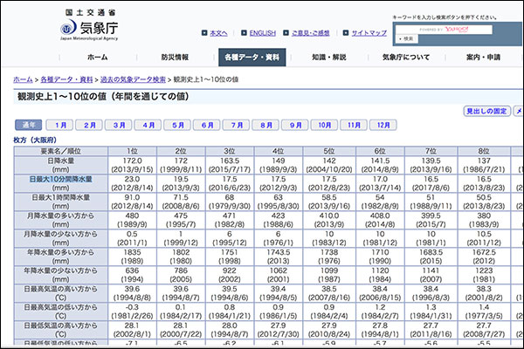Viewport: 524px width, 349px height.
Task: Click the 枚方(大阪府) station heading
Action: (35, 140)
